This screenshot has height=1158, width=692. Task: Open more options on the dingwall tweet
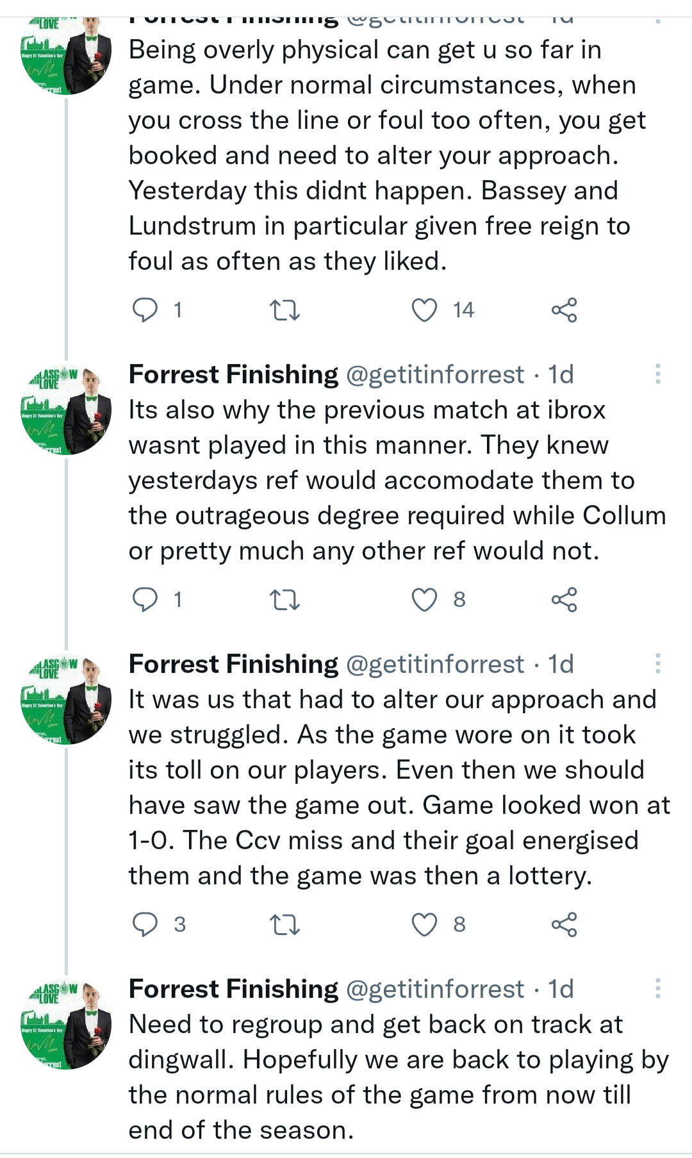[x=657, y=989]
